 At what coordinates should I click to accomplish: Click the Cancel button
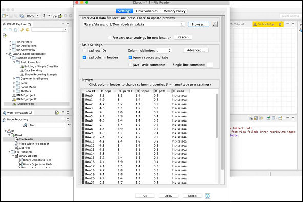[192, 196]
